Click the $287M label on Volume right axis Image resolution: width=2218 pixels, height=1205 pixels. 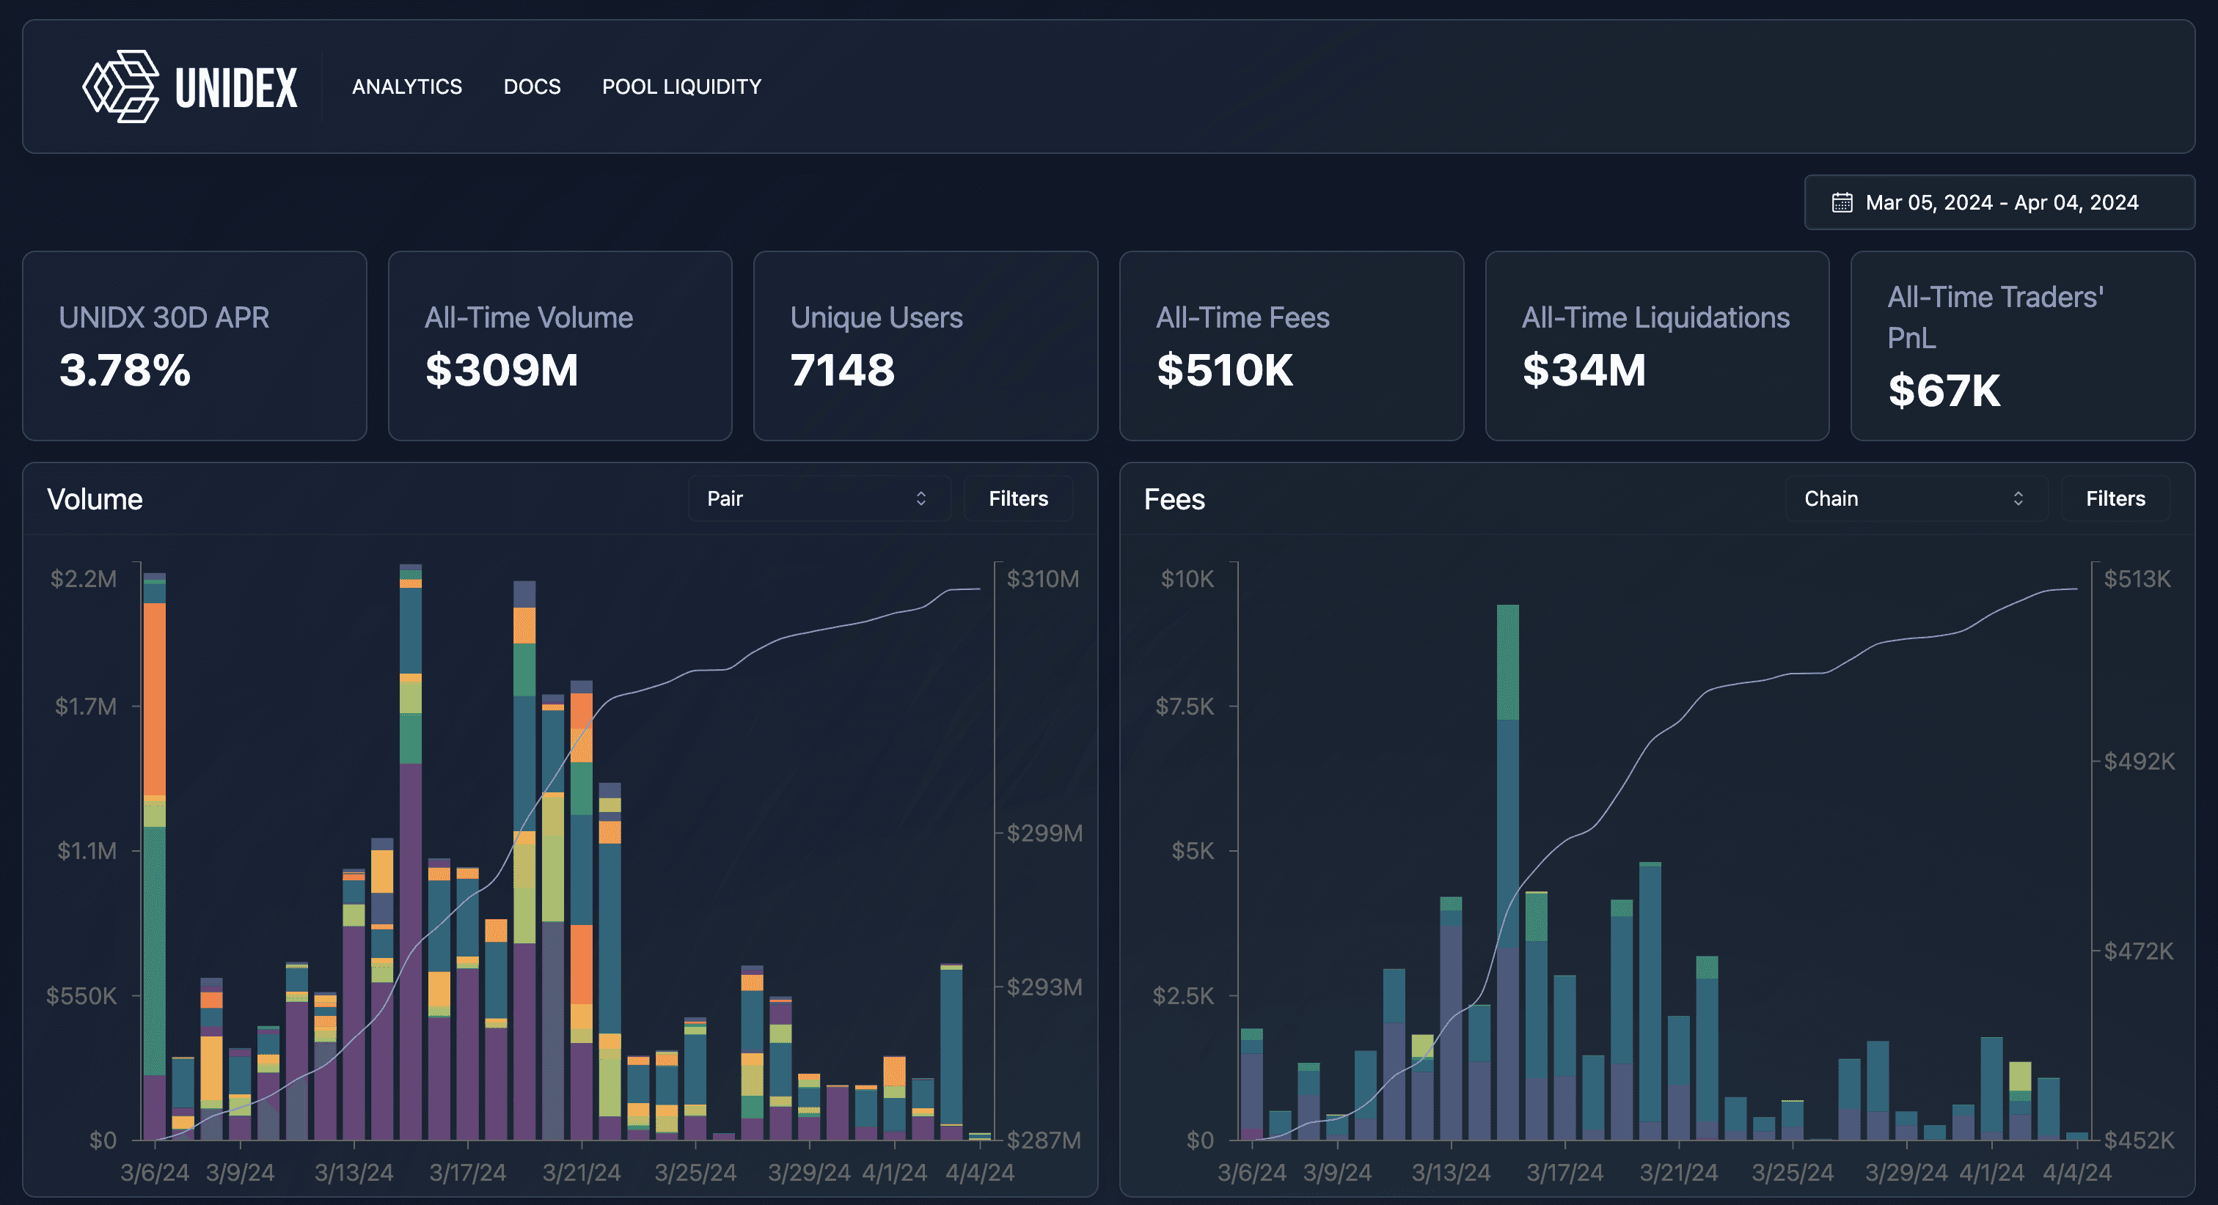tap(1044, 1140)
